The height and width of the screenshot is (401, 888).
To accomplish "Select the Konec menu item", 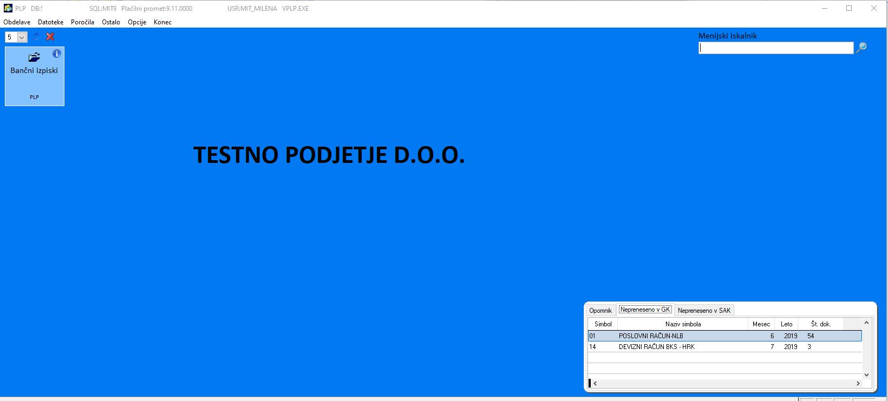I will point(162,22).
